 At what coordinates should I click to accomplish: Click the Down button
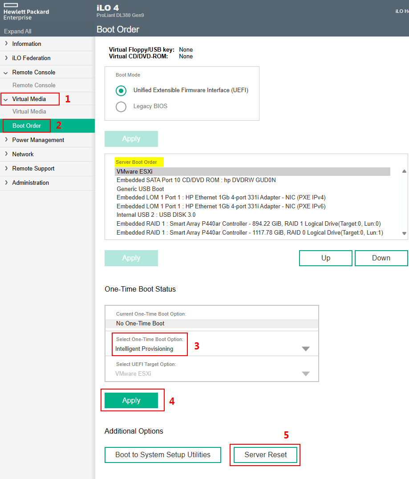click(x=381, y=258)
